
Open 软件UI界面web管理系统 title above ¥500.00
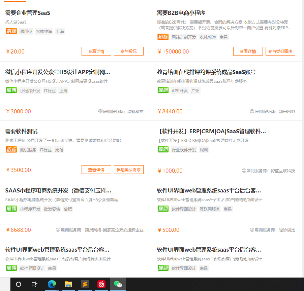coord(209,191)
